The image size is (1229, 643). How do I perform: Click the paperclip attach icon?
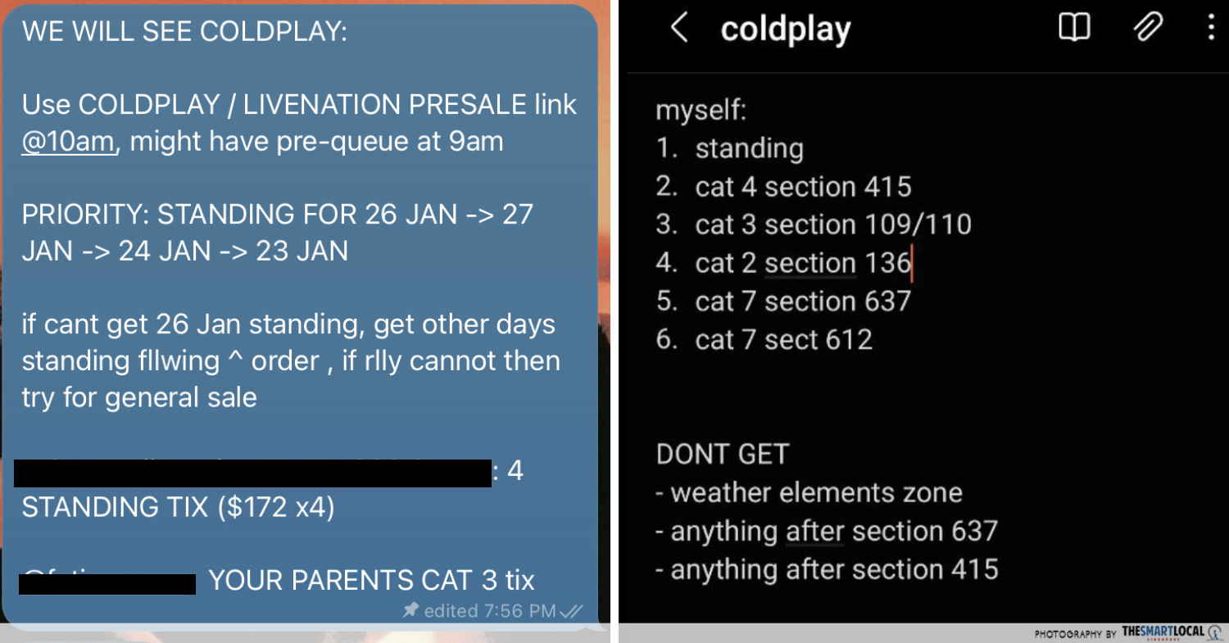(x=1147, y=29)
